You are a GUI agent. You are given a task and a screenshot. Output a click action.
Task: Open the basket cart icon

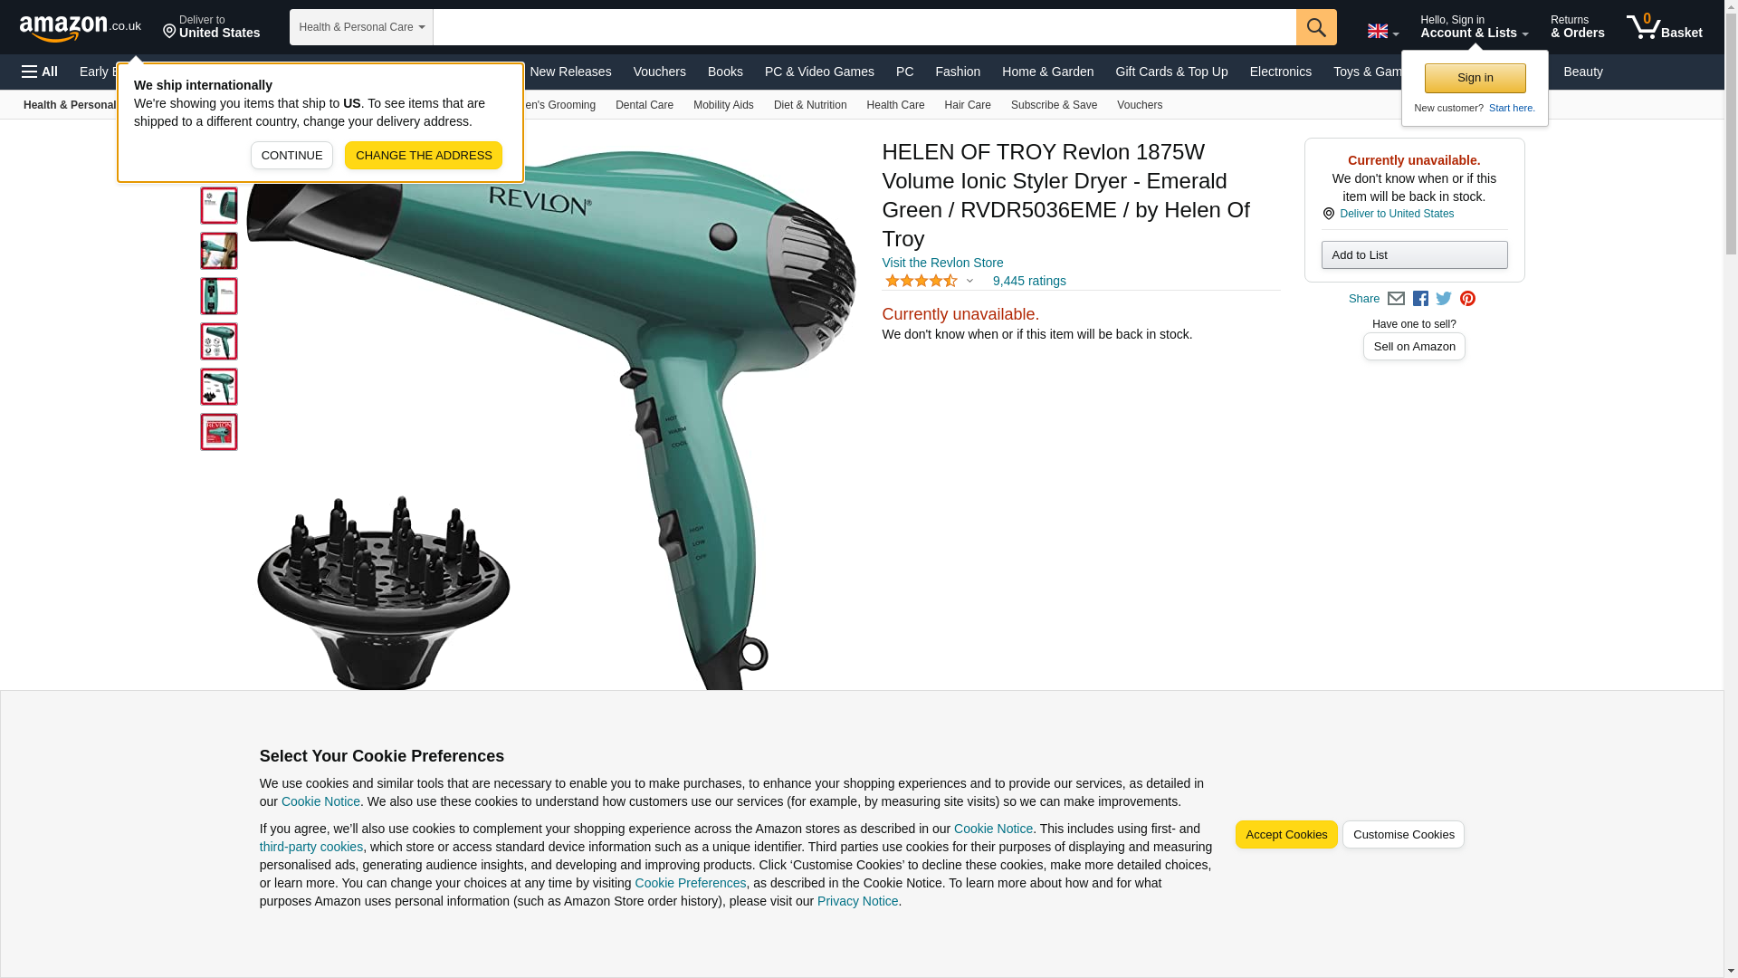(1664, 27)
